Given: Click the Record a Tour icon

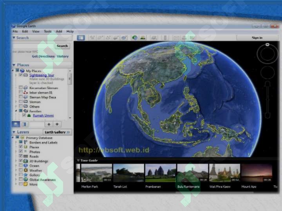Looking at the screenshot, I should point(124,38).
